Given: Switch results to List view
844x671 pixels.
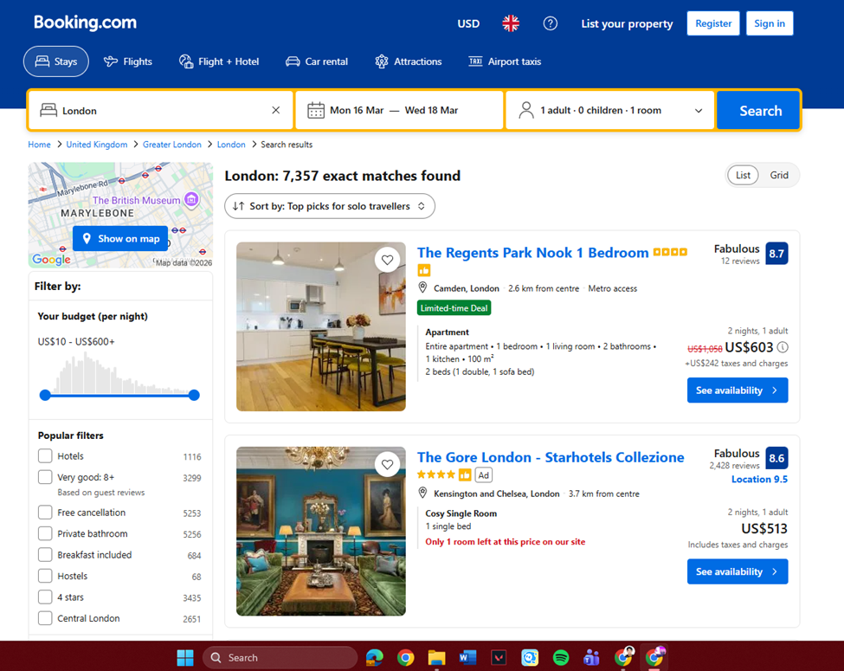Looking at the screenshot, I should [x=743, y=175].
